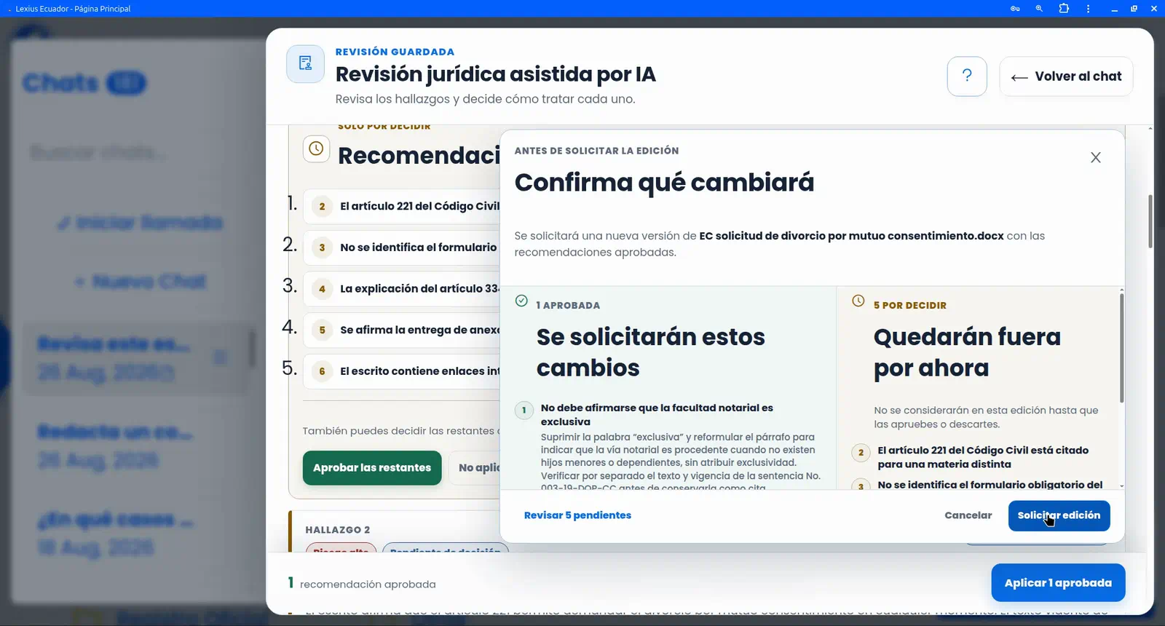Click Pendiente de decisión tag under Hallazgo 2
Image resolution: width=1165 pixels, height=626 pixels.
click(445, 549)
